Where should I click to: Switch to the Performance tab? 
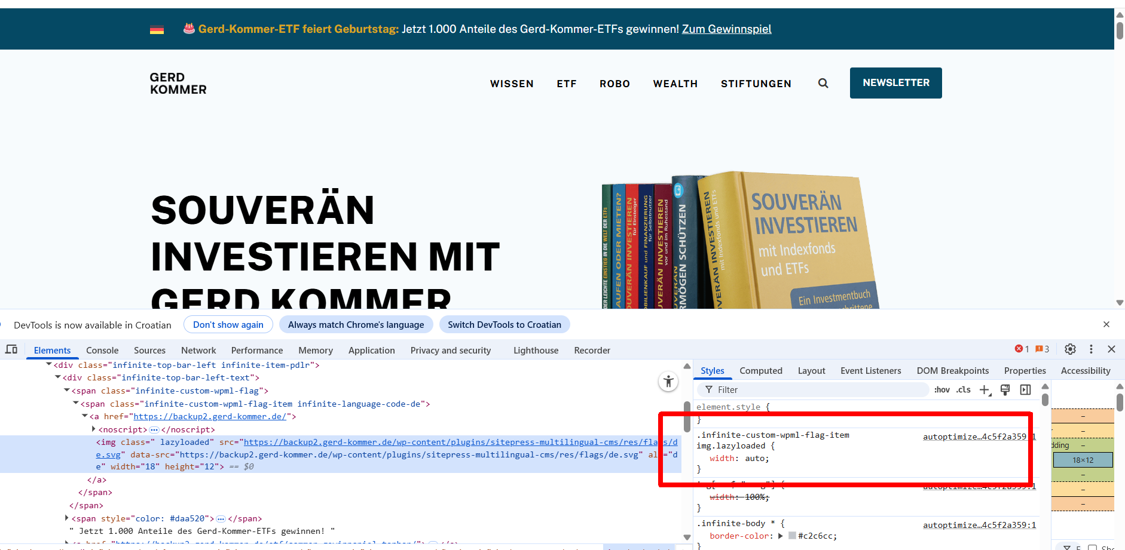(257, 351)
